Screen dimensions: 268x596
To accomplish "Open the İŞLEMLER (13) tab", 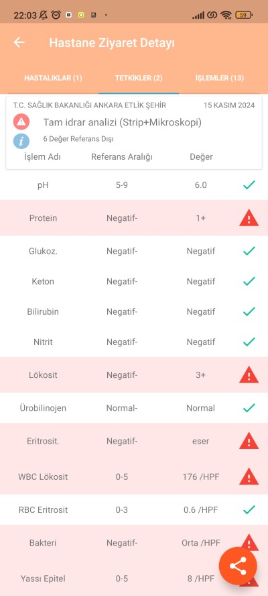I will (219, 79).
